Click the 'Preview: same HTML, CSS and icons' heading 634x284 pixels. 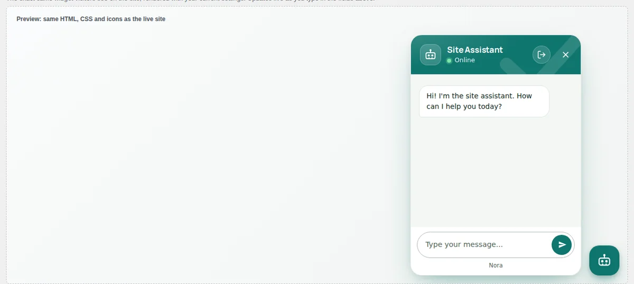(91, 19)
